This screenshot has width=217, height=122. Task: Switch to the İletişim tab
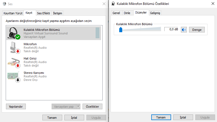coord(57,13)
